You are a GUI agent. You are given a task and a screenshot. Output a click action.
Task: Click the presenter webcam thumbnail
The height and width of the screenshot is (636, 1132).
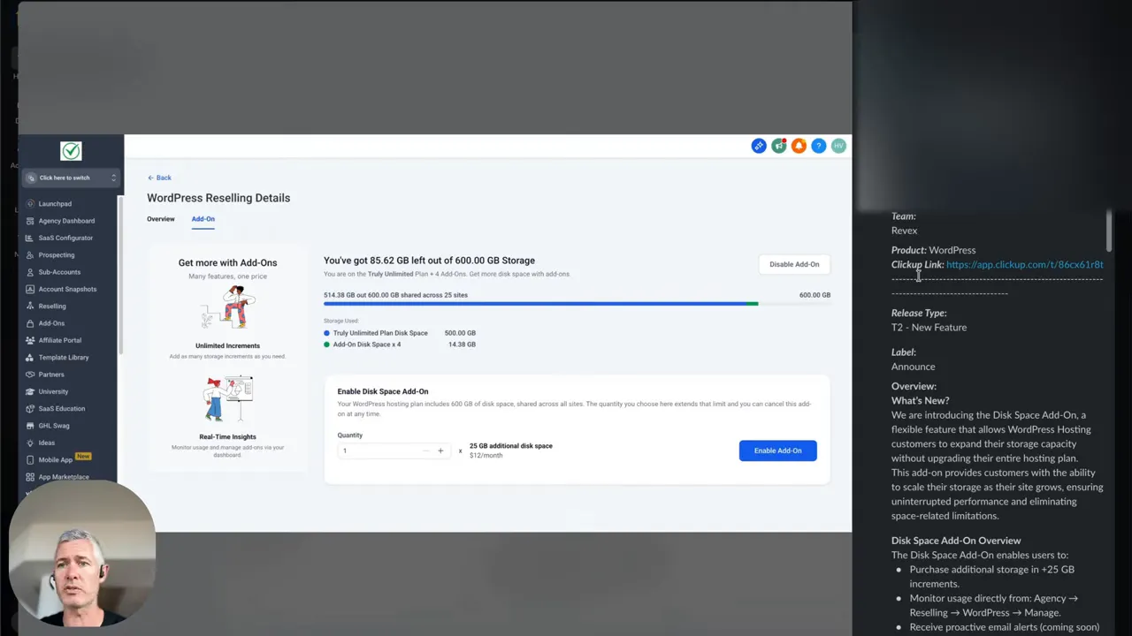82,554
